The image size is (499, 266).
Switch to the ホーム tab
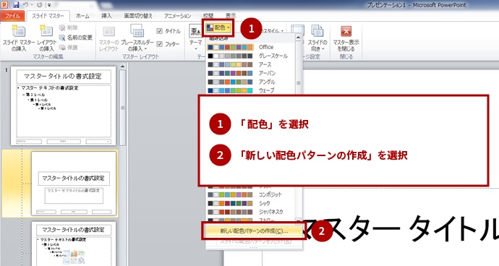pos(82,16)
